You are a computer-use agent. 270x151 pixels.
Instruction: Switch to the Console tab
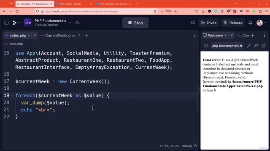click(243, 35)
